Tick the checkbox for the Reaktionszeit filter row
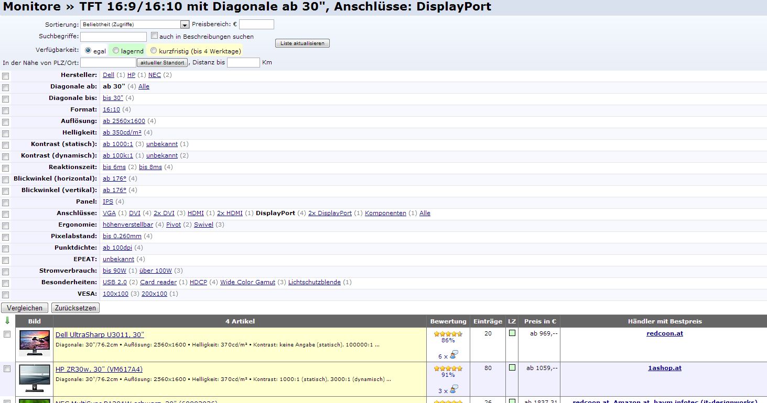Screen dimensions: 767x403 [6, 168]
